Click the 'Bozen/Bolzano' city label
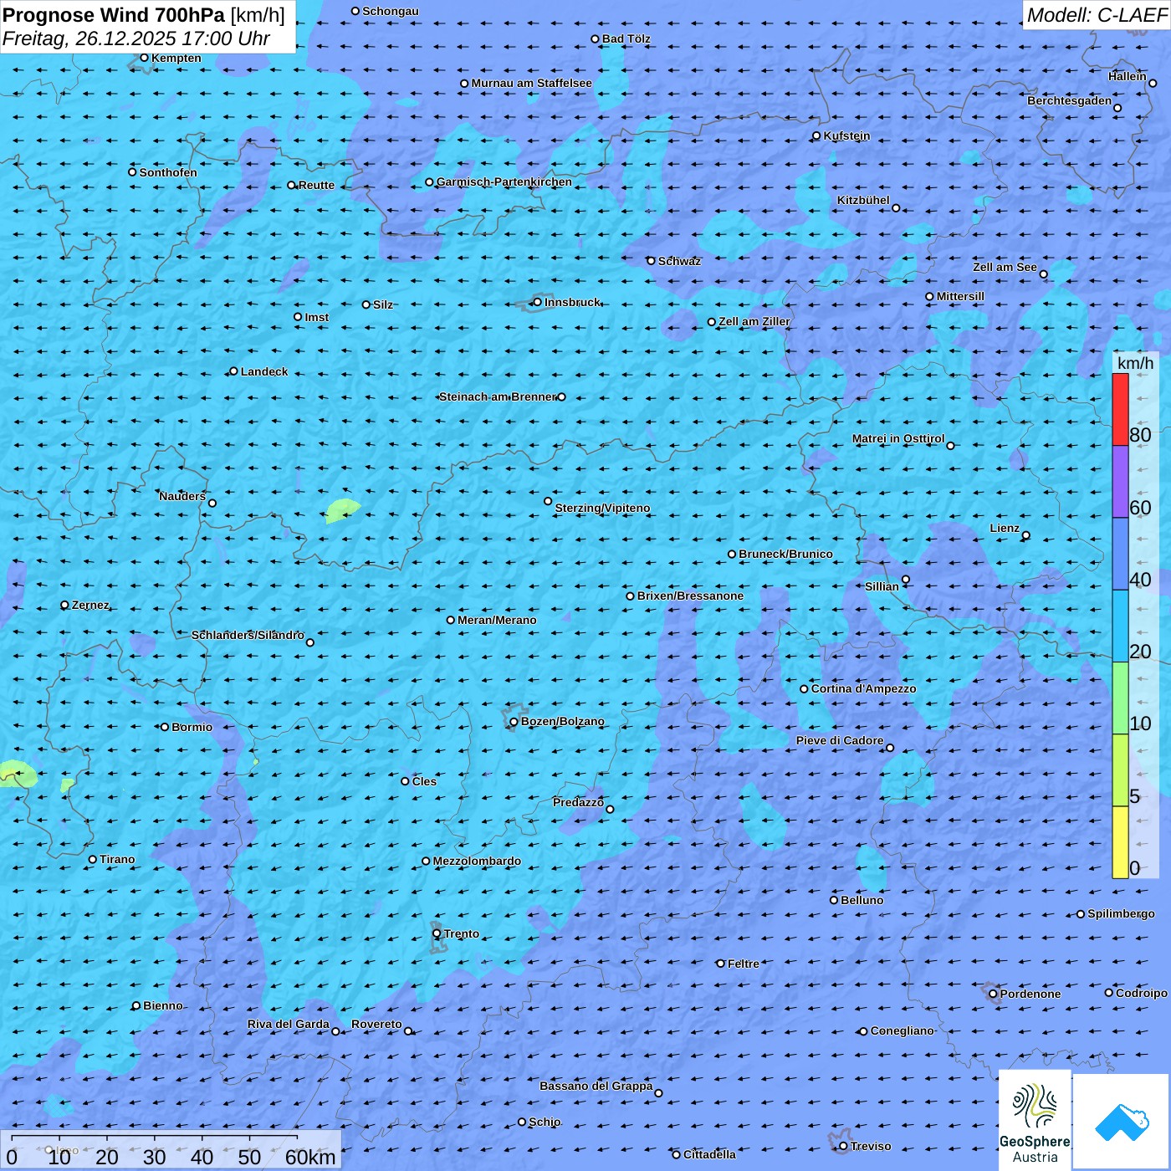1171x1171 pixels. 563,721
